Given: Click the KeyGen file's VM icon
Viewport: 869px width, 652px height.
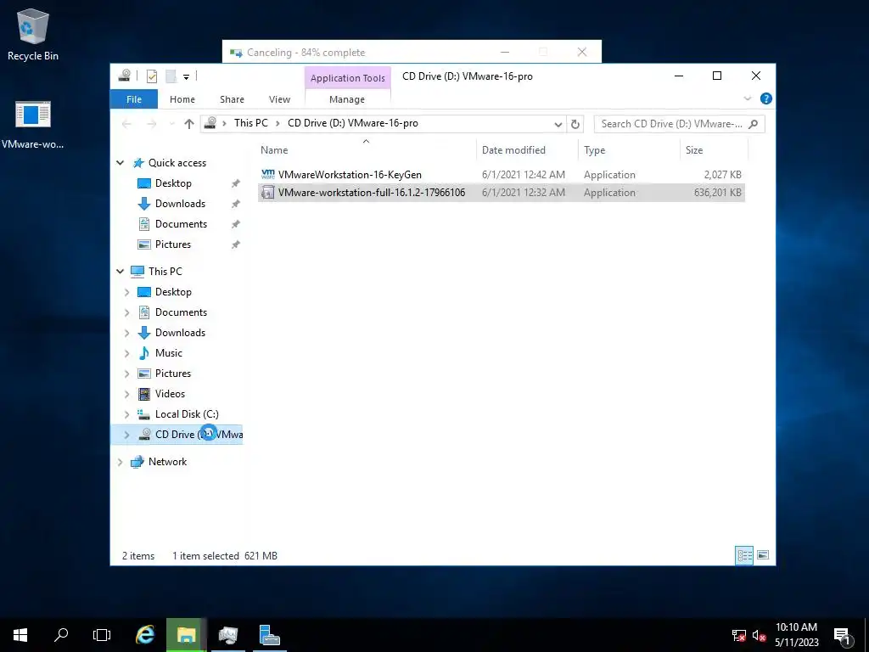Looking at the screenshot, I should pyautogui.click(x=267, y=174).
